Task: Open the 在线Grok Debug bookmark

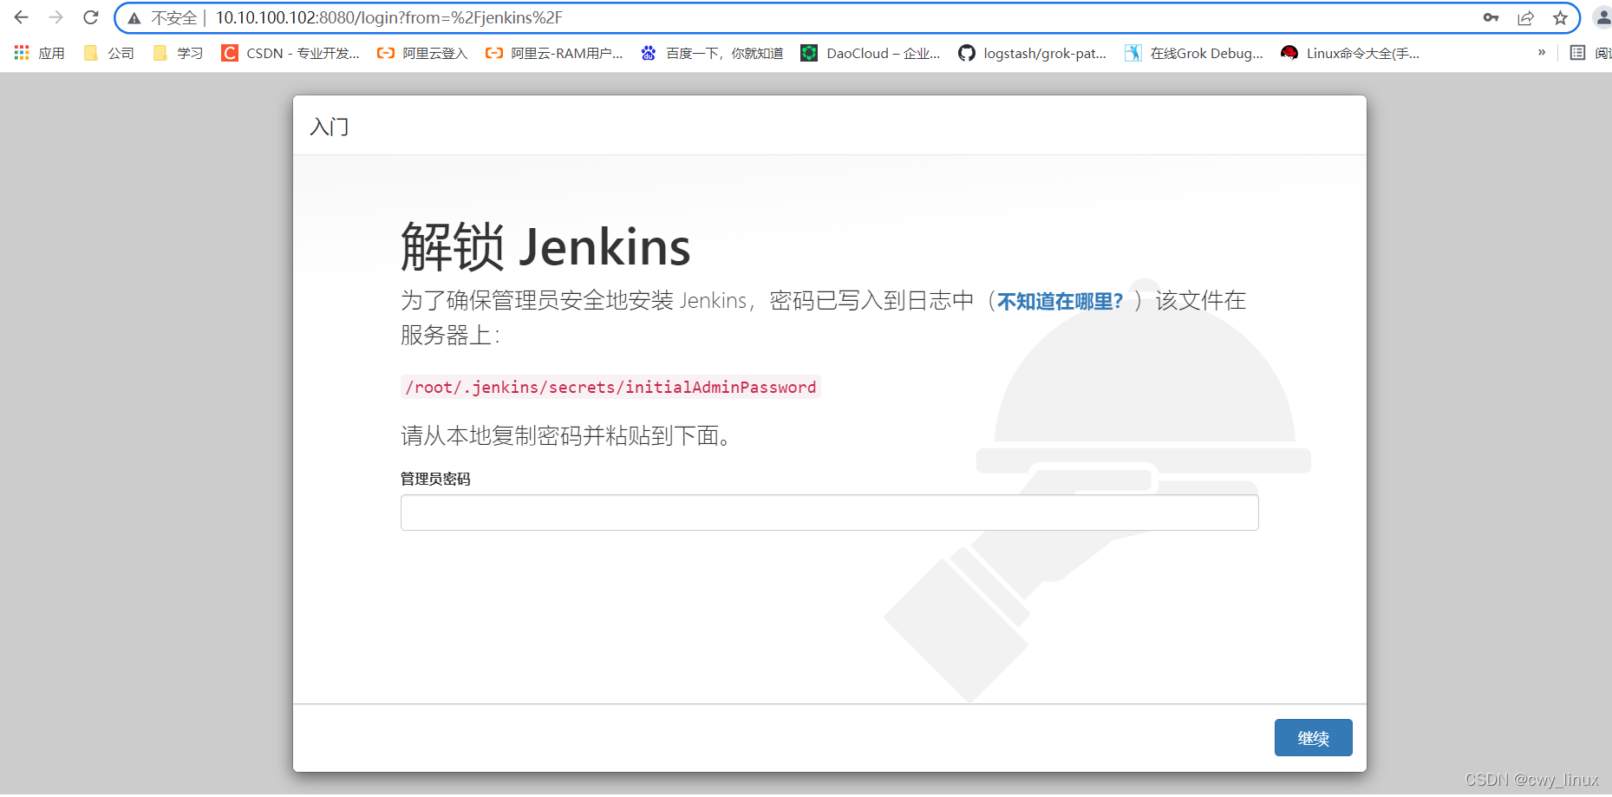Action: pos(1194,53)
